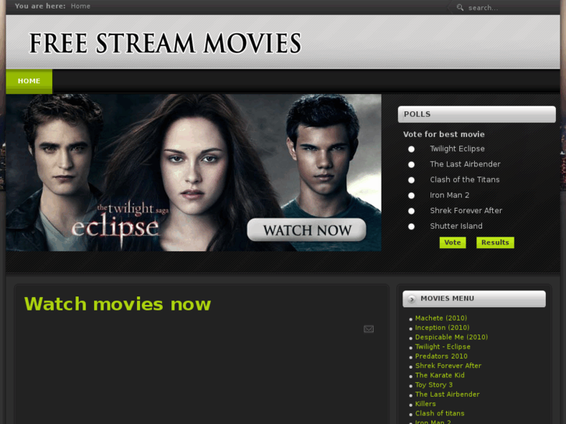Open Predators 2010 movie link
Screen dimensions: 566x424
tap(441, 356)
